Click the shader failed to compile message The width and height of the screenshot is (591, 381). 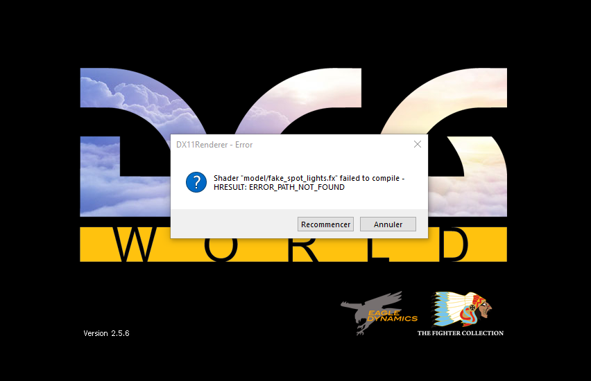tap(309, 183)
